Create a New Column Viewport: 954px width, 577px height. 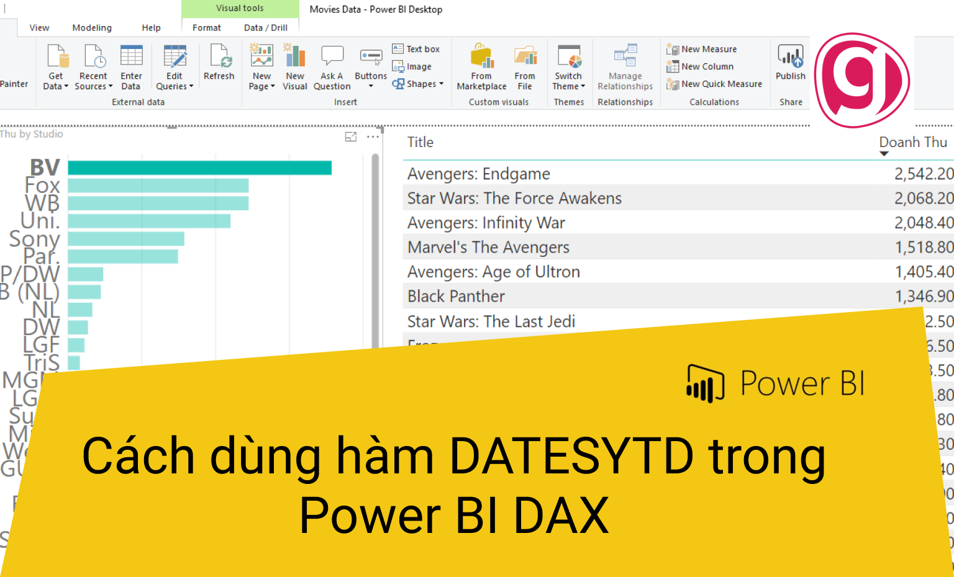[x=700, y=66]
